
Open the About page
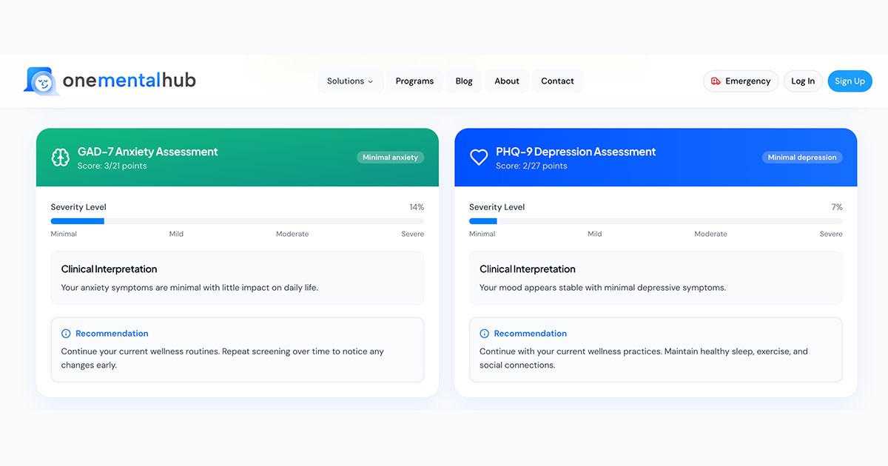507,81
